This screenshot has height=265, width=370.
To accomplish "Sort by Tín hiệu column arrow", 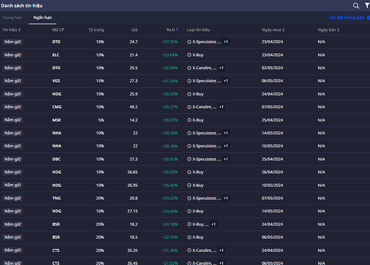I will (20, 30).
